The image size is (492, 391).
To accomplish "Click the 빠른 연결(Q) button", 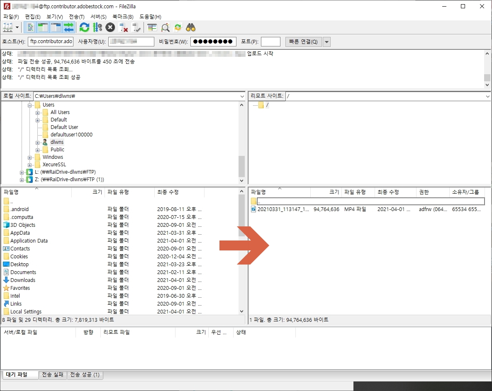I will coord(303,42).
